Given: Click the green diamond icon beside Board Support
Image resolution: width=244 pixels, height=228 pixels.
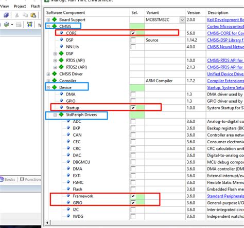Looking at the screenshot, I should [55, 20].
